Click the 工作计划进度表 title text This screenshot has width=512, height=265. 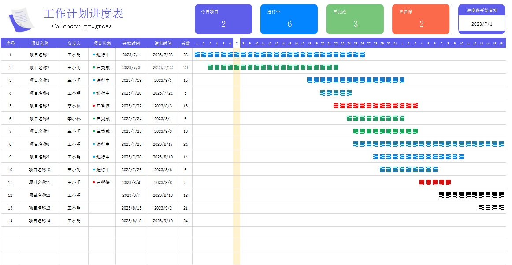pyautogui.click(x=83, y=14)
